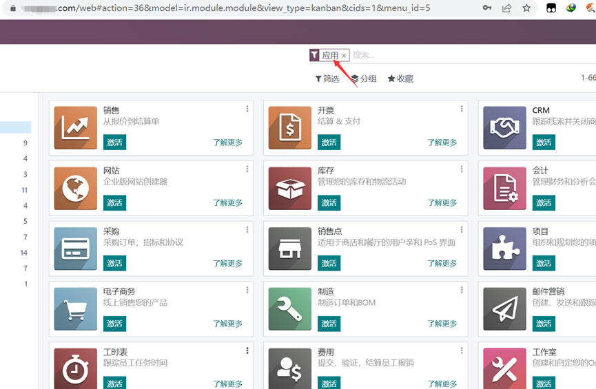Open the 电子商务 card options menu
Image resolution: width=596 pixels, height=389 pixels.
point(247,290)
